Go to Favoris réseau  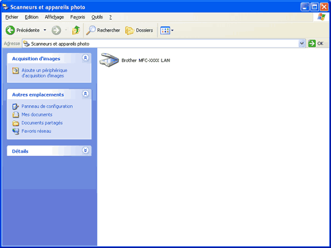[36, 131]
